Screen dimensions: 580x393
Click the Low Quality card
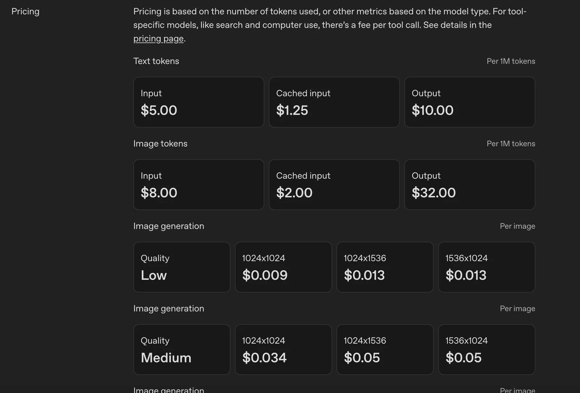coord(182,267)
